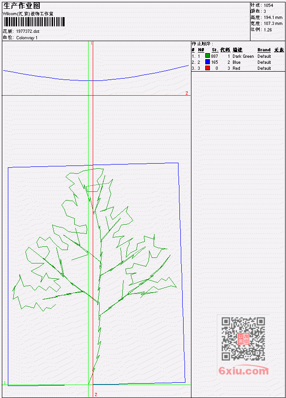Click the Red color swatch
Viewport: 286px width, 398px height.
click(x=208, y=68)
